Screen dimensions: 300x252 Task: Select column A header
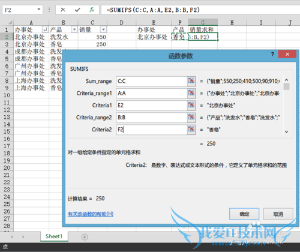tap(31, 22)
